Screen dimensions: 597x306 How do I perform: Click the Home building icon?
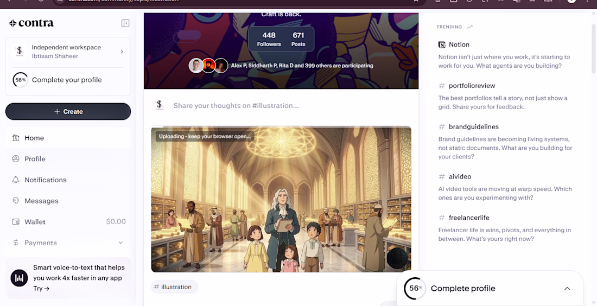(16, 138)
